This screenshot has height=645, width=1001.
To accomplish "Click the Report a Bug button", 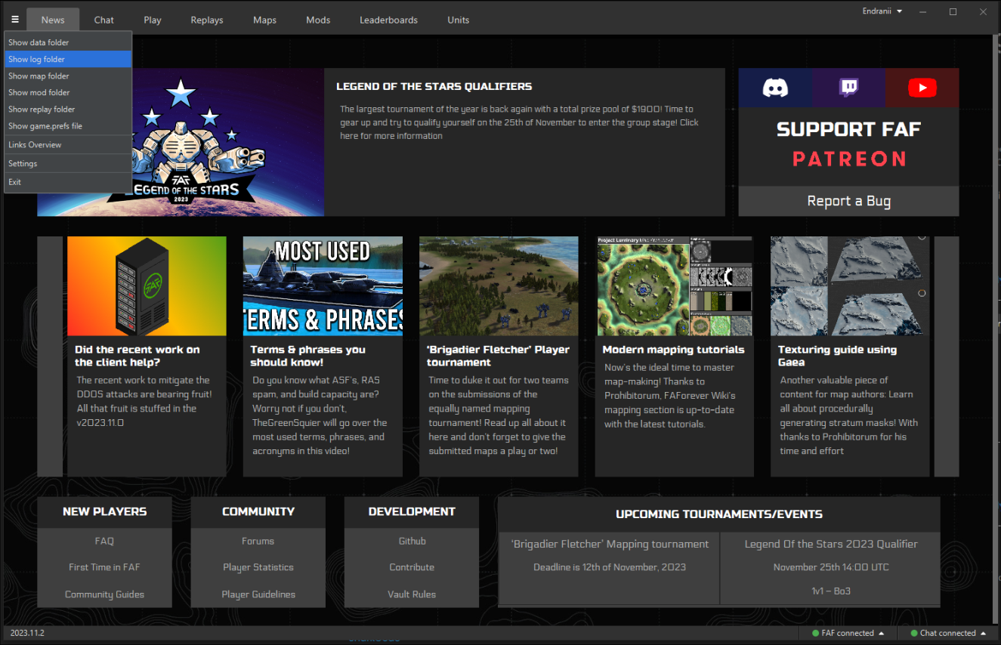I will coord(849,201).
